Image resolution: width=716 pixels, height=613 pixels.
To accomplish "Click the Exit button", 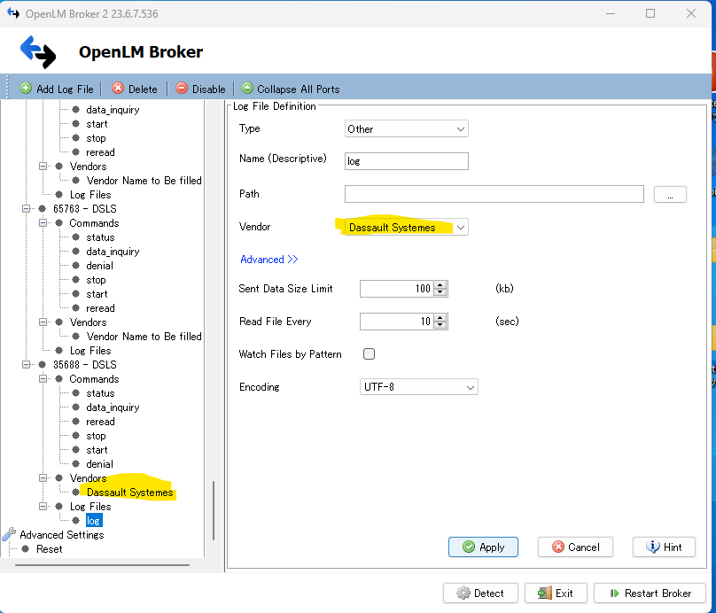I will click(556, 593).
